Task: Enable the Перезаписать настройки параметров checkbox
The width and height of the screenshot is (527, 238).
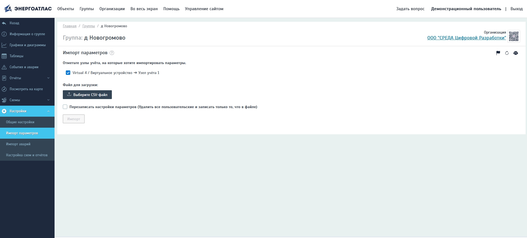Action: 65,107
